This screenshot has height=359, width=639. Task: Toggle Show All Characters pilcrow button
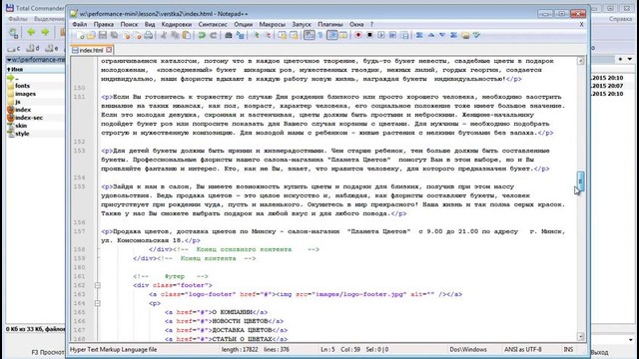(320, 35)
